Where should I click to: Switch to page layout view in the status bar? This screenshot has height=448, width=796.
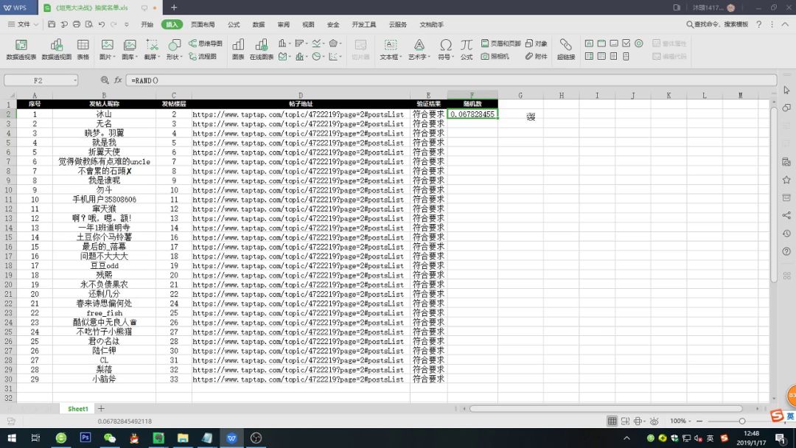point(625,421)
